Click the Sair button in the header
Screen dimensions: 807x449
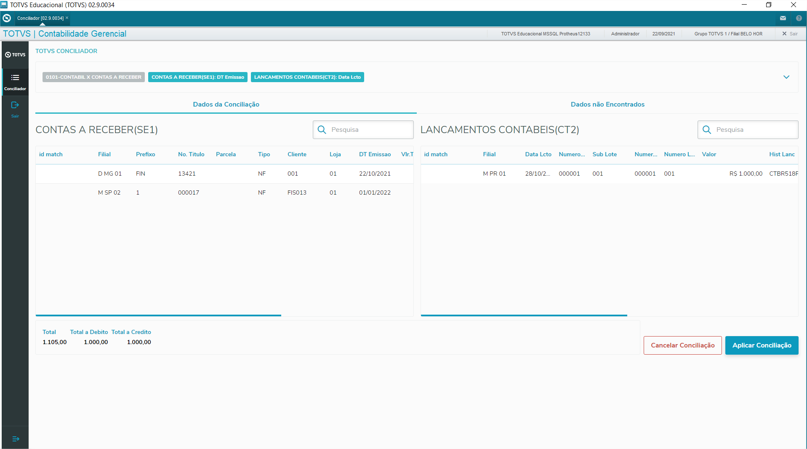pos(790,34)
